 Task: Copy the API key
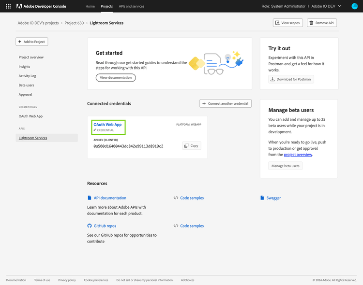pyautogui.click(x=192, y=145)
